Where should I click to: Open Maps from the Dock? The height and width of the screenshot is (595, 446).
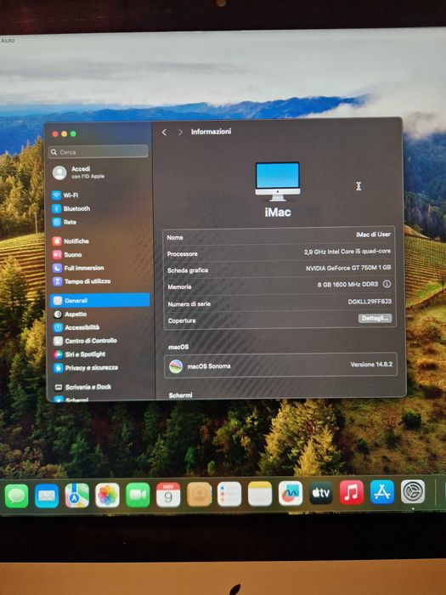(77, 496)
